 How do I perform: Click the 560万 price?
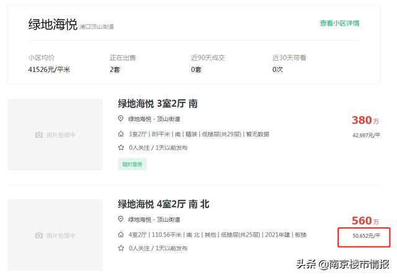365,220
